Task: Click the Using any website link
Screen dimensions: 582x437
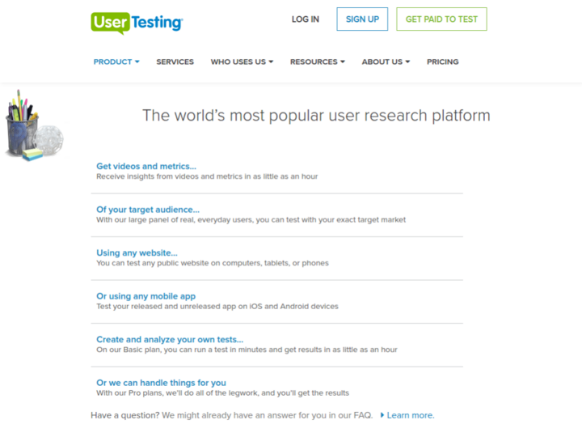Action: [x=137, y=253]
